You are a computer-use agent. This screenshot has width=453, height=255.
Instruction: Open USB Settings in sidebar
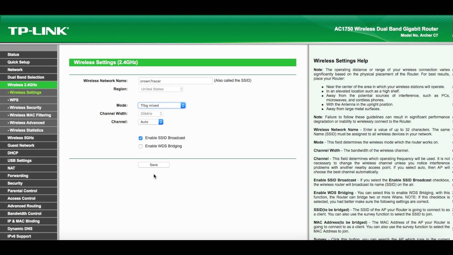(28, 160)
